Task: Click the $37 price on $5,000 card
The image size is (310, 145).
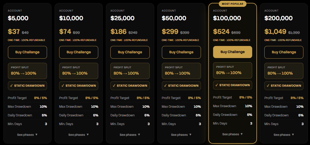Action: coord(14,32)
